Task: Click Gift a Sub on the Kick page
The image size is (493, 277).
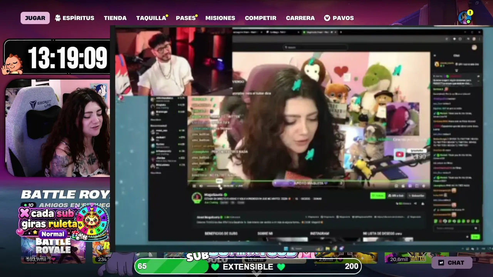Action: (396, 196)
